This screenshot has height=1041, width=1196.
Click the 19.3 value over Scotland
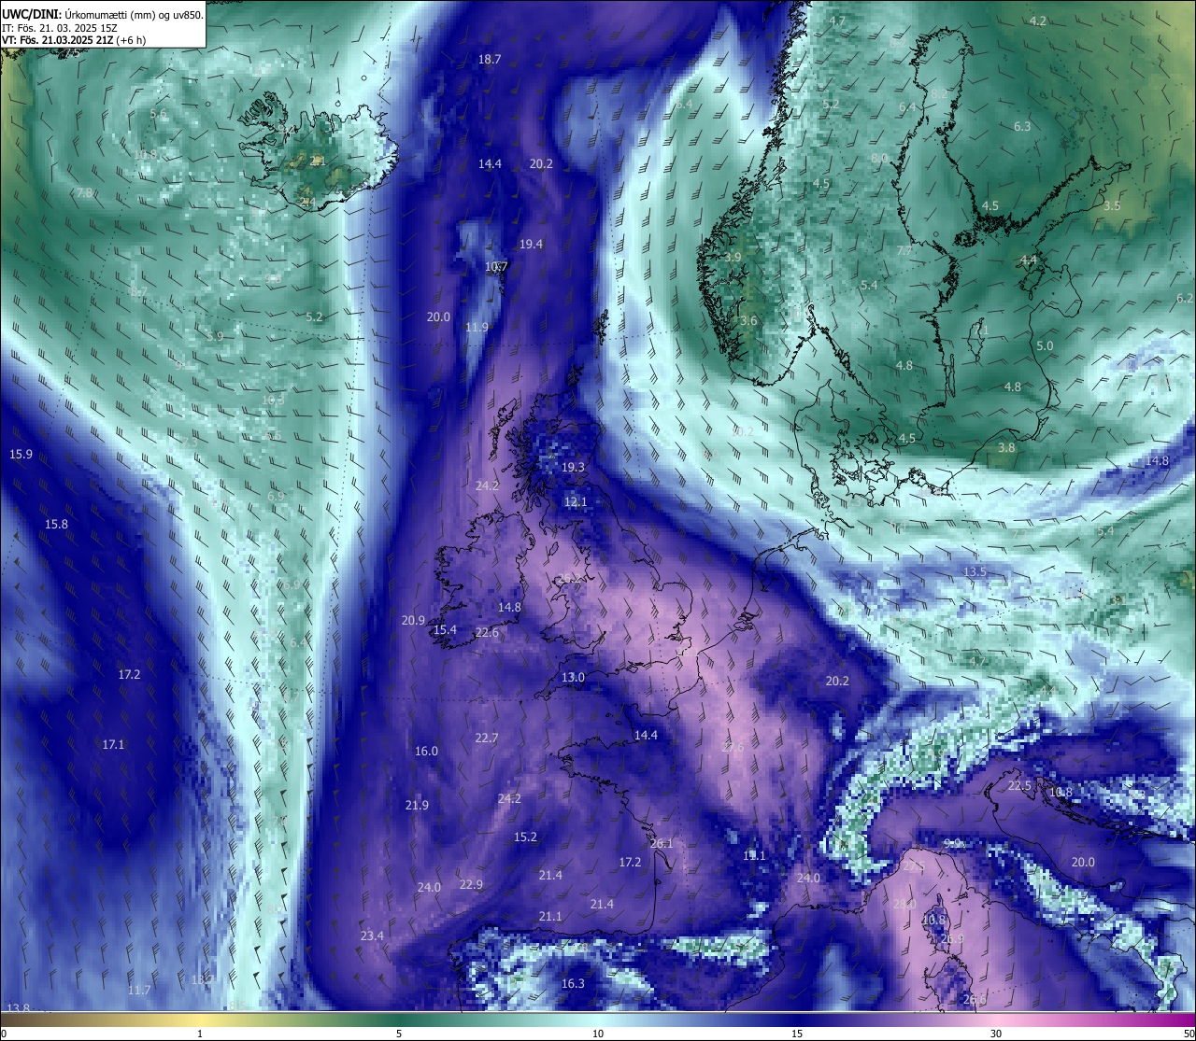[x=573, y=468]
